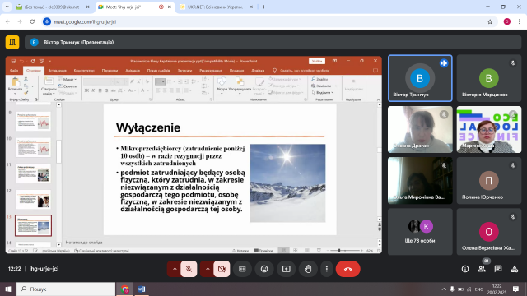Viewport: 527px width, 296px height.
Task: Switch to the ukr.net mail tab
Action: point(52,7)
